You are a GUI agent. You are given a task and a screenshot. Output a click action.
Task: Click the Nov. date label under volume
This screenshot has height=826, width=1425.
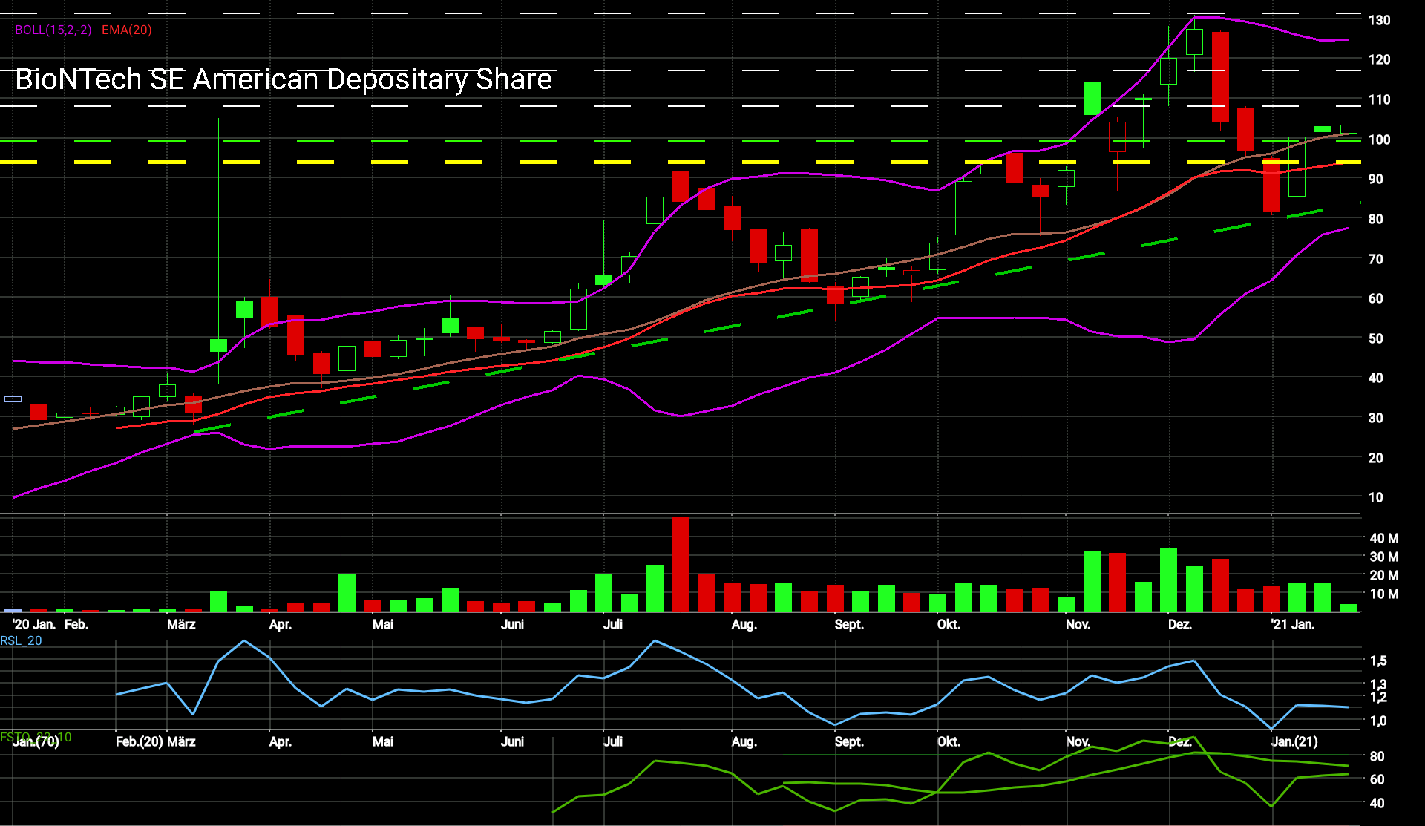pos(1078,624)
